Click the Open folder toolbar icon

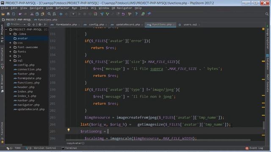point(3,14)
